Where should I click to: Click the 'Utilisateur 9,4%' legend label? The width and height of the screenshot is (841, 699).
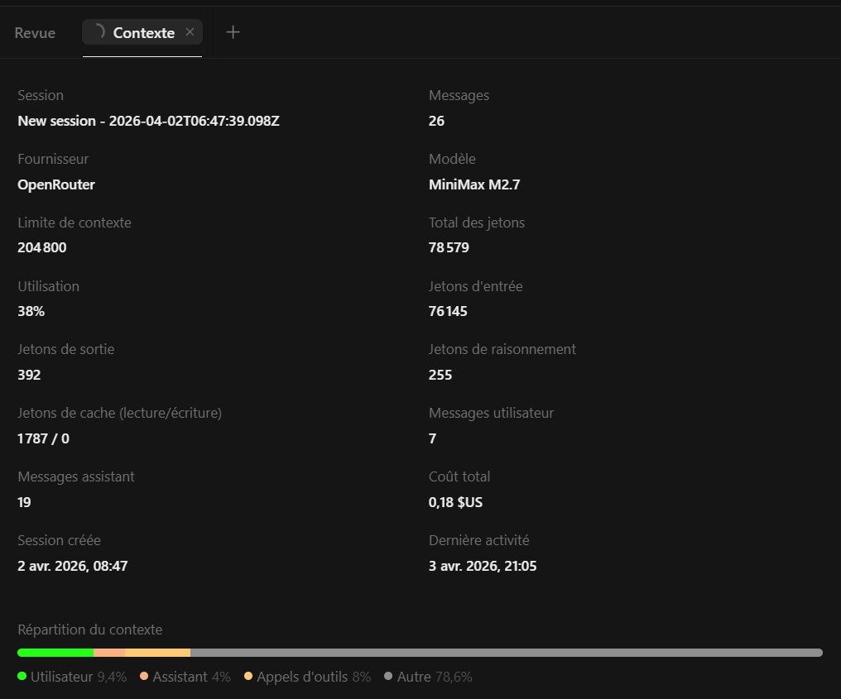click(79, 677)
